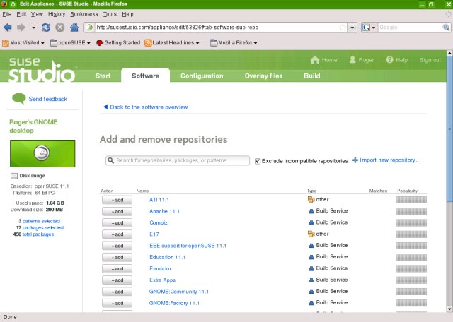Image resolution: width=453 pixels, height=322 pixels.
Task: Switch to the Configuration tab
Action: pos(202,76)
